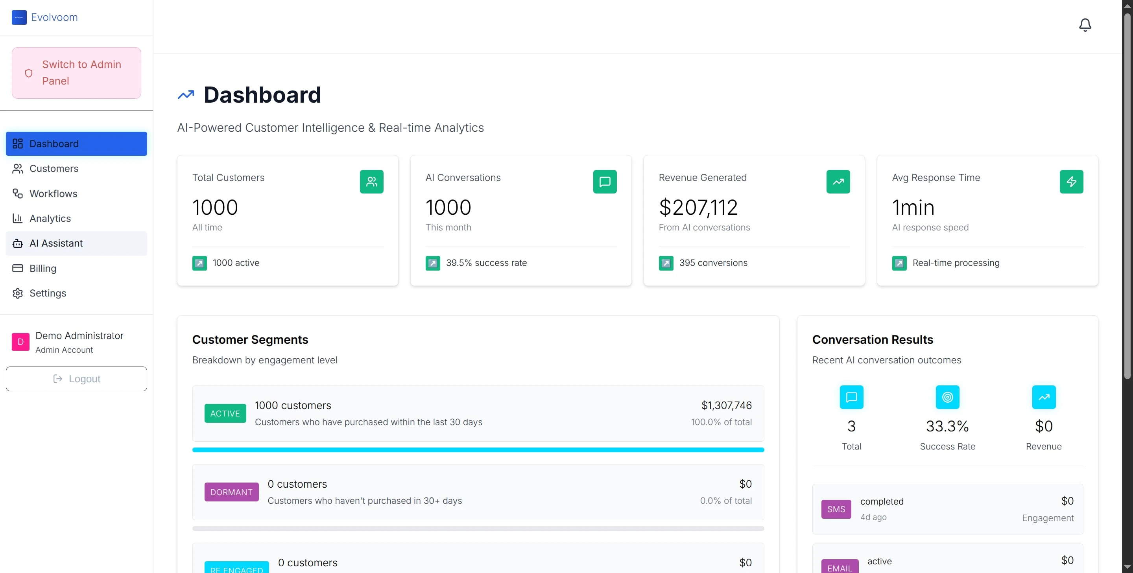The width and height of the screenshot is (1133, 573).
Task: Click the Active segment progress bar
Action: click(478, 450)
